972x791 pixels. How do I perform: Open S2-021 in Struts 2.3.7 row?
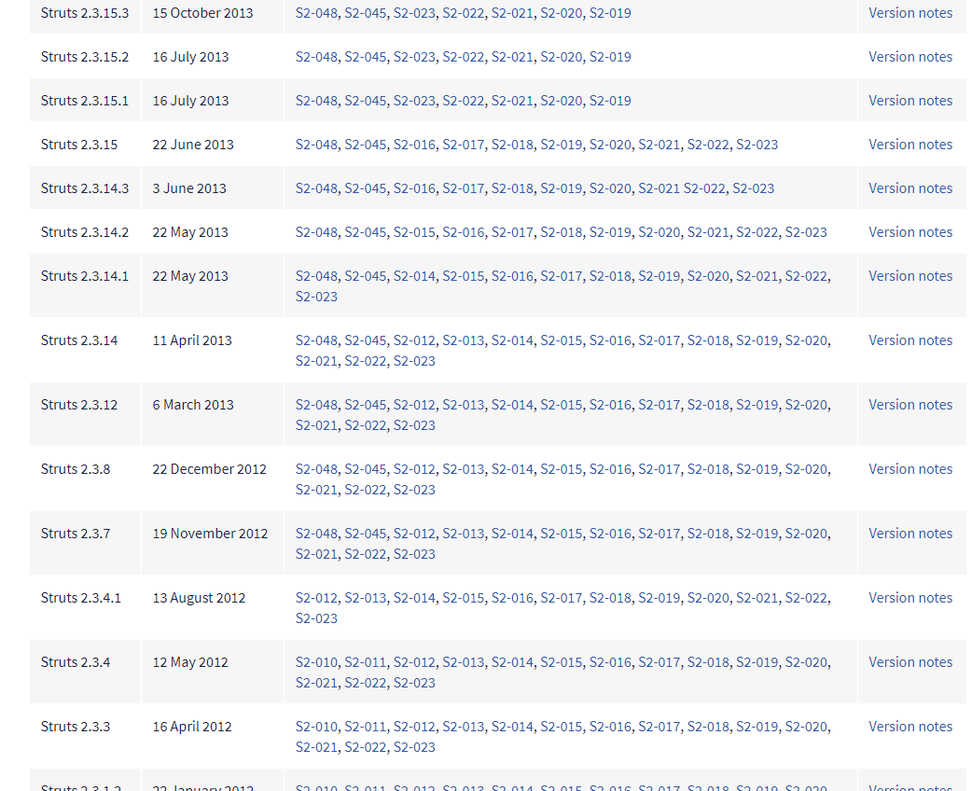[317, 555]
